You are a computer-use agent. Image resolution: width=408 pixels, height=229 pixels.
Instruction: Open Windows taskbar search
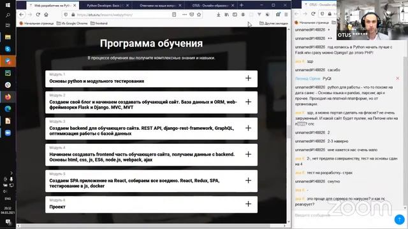click(8, 15)
